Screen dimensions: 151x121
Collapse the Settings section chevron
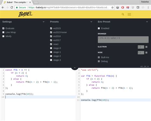pos(44,22)
